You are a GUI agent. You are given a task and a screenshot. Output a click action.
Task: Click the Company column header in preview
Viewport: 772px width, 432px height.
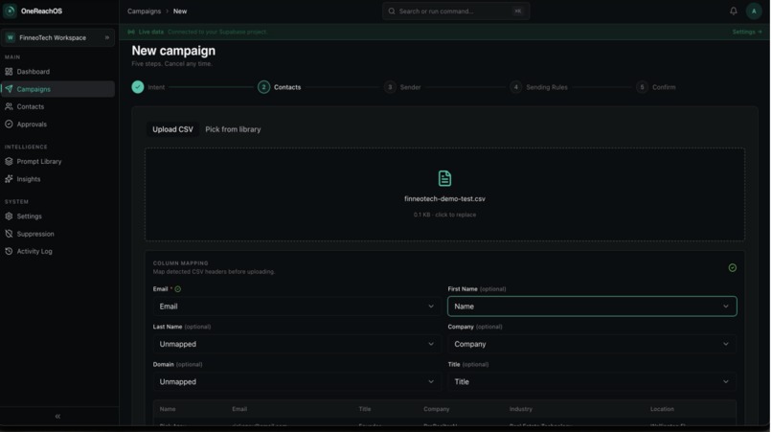coord(436,409)
